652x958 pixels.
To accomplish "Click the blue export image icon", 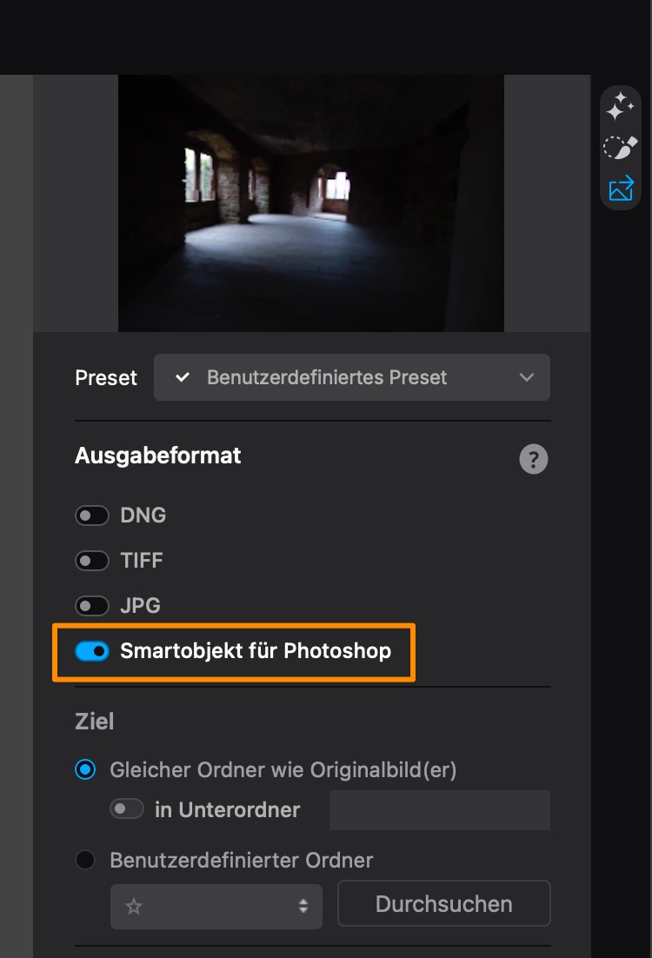I will click(621, 189).
